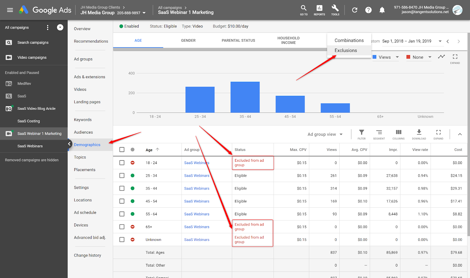The height and width of the screenshot is (278, 470).
Task: Toggle the select-all checkbox in table header
Action: pyautogui.click(x=122, y=150)
